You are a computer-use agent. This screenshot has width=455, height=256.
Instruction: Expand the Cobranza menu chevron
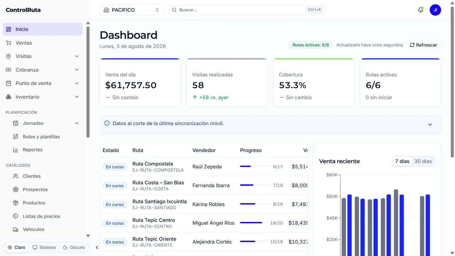(x=77, y=70)
